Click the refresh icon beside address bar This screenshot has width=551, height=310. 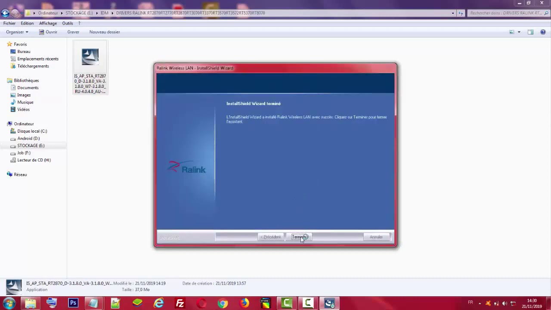(x=461, y=13)
